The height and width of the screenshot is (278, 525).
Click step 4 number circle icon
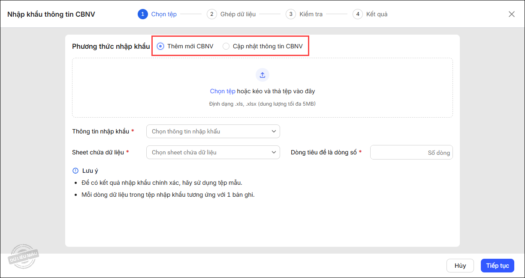coord(357,14)
